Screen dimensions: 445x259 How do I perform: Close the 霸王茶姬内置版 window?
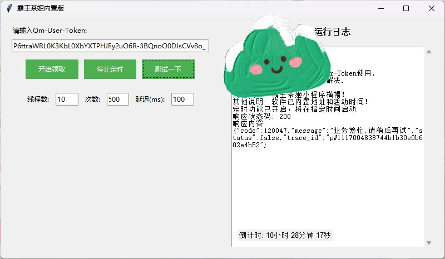pos(432,8)
